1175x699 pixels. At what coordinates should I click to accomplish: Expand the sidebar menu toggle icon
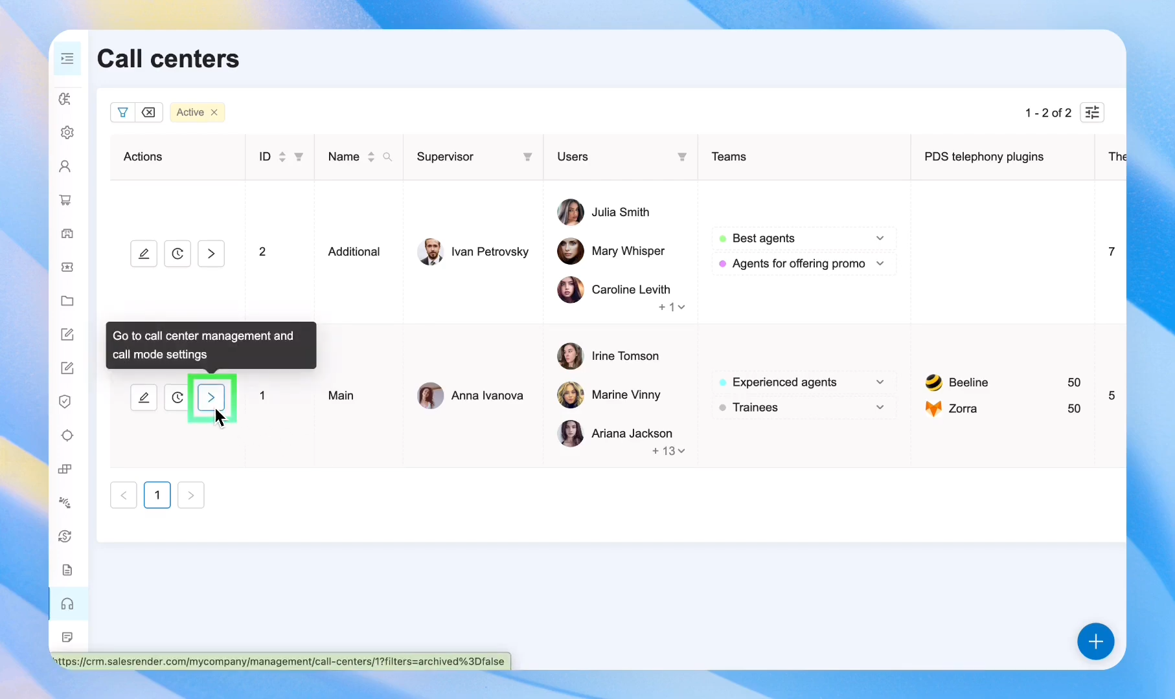67,59
